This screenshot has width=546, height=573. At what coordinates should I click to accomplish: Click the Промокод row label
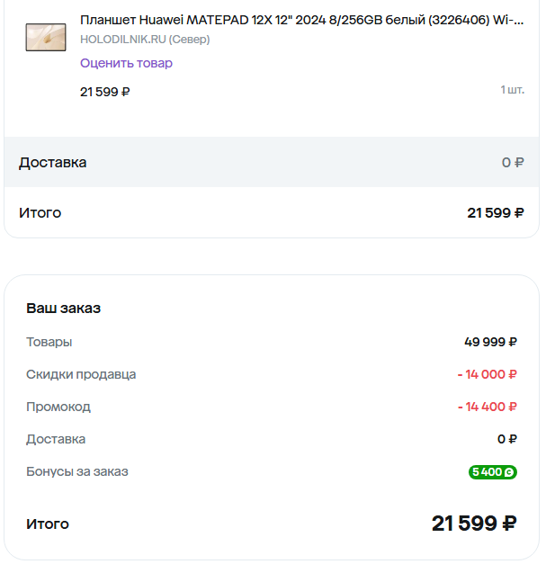pos(58,407)
